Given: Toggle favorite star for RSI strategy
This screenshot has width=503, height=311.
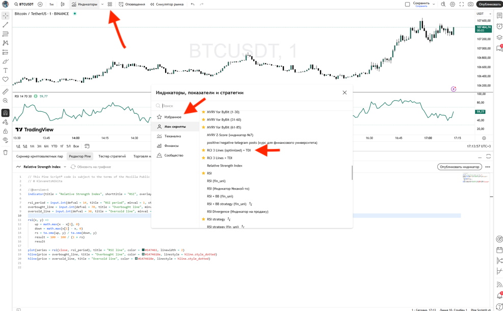Looking at the screenshot, I should click(203, 219).
